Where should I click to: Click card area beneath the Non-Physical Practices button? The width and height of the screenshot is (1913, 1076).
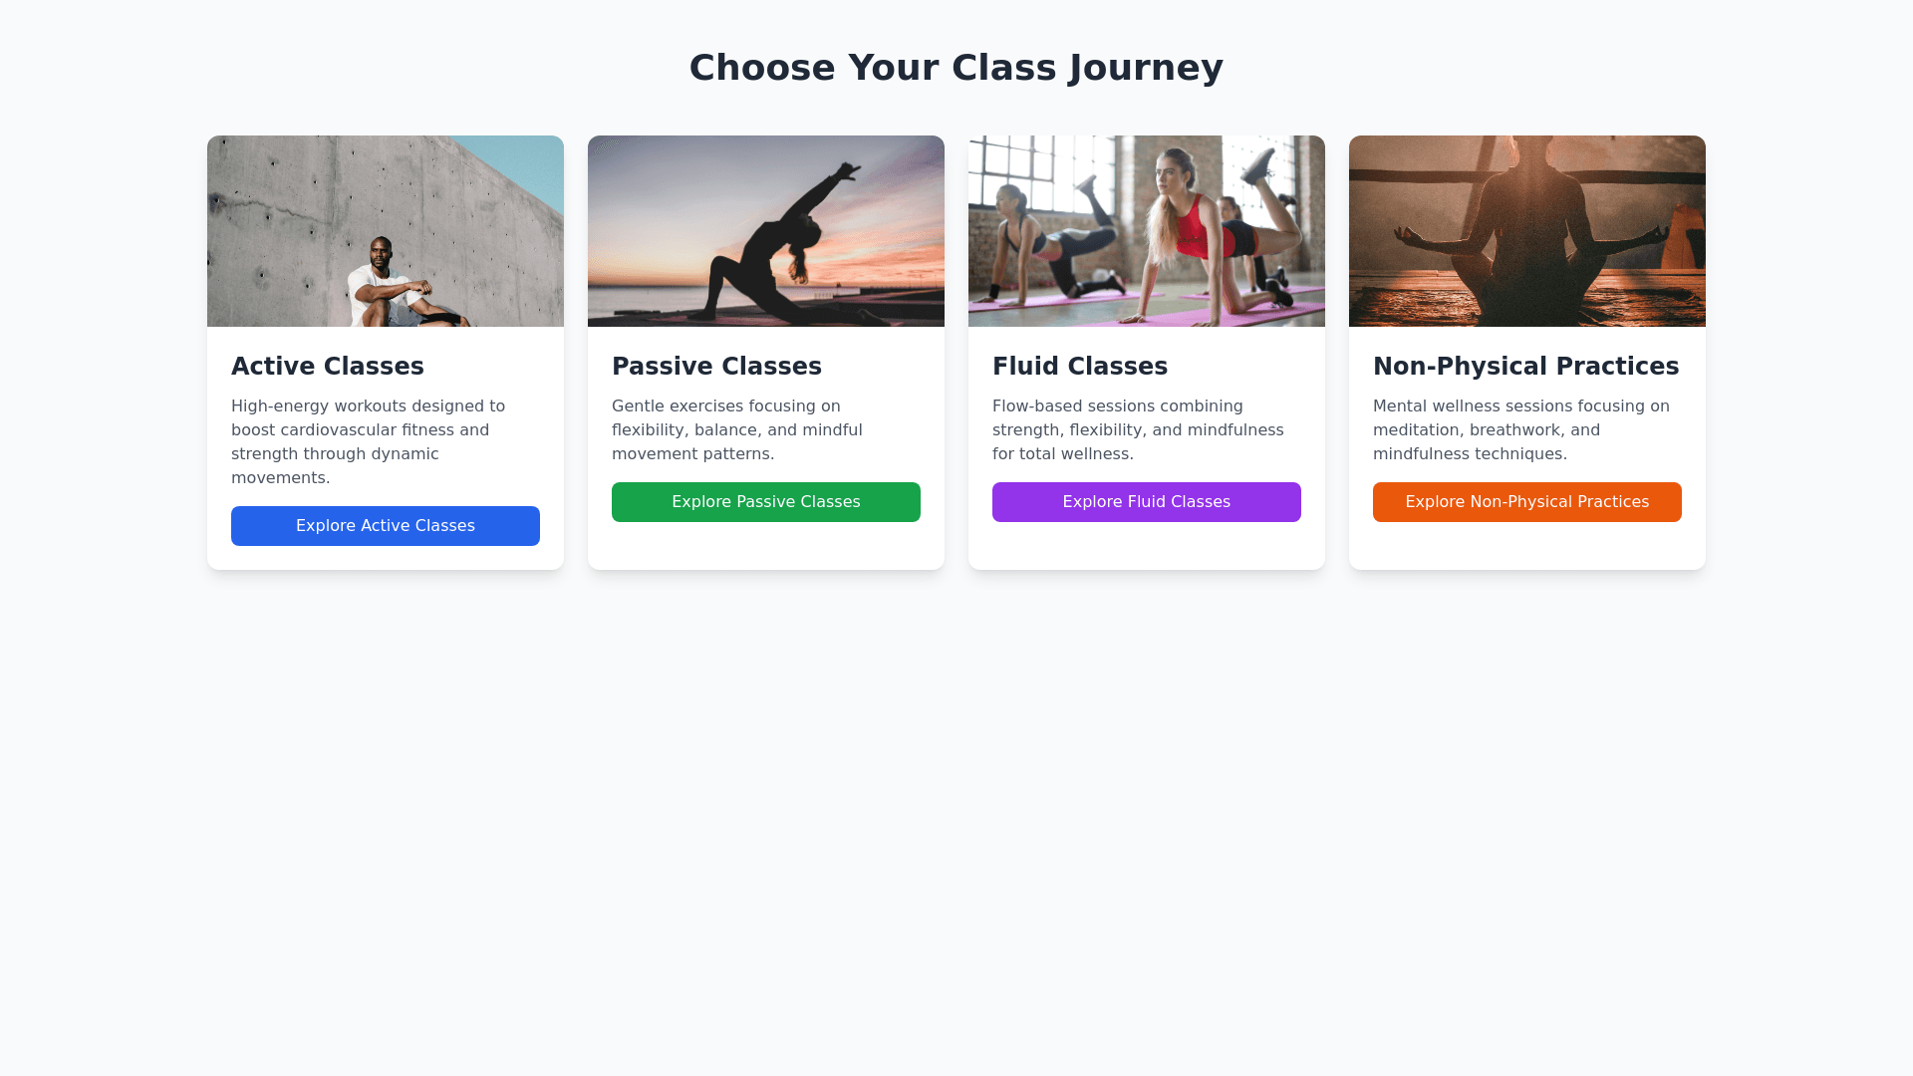(x=1527, y=546)
